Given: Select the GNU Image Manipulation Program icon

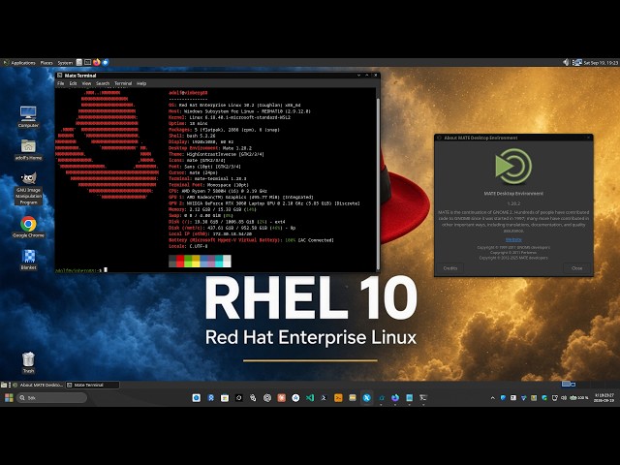Looking at the screenshot, I should click(28, 188).
